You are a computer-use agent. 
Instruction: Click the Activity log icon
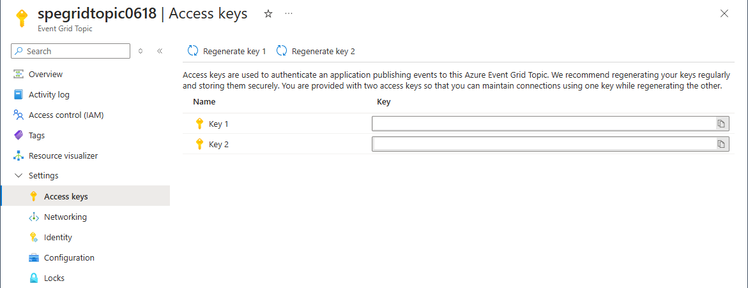point(19,95)
